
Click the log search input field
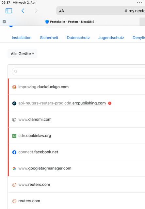(x=79, y=72)
